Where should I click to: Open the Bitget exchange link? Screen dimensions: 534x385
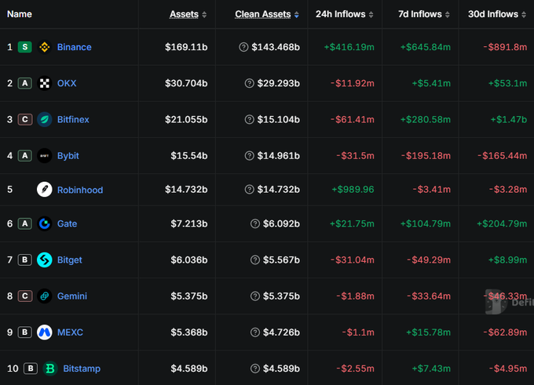pos(70,260)
